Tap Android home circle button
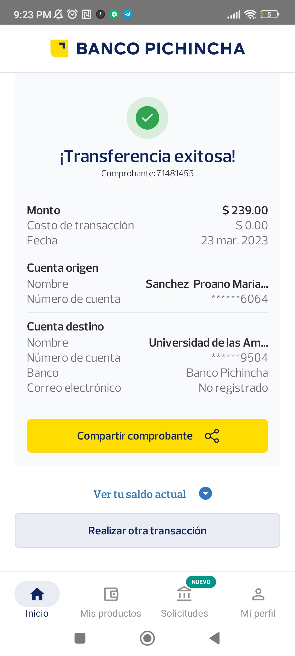The width and height of the screenshot is (295, 656). (147, 638)
